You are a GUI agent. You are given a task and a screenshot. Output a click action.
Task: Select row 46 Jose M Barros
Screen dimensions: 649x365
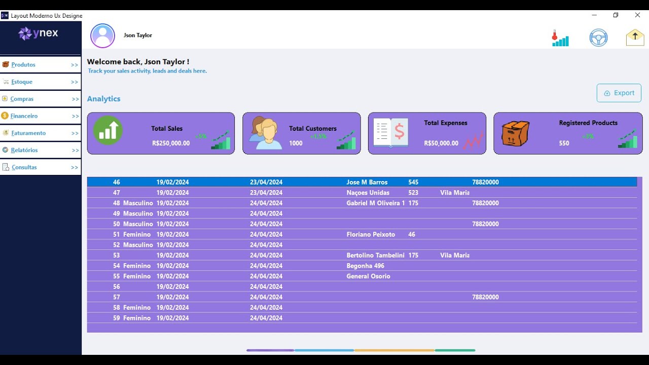point(362,182)
